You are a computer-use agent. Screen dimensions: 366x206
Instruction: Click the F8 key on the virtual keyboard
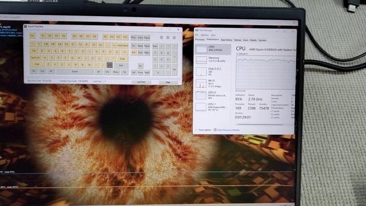[94, 36]
